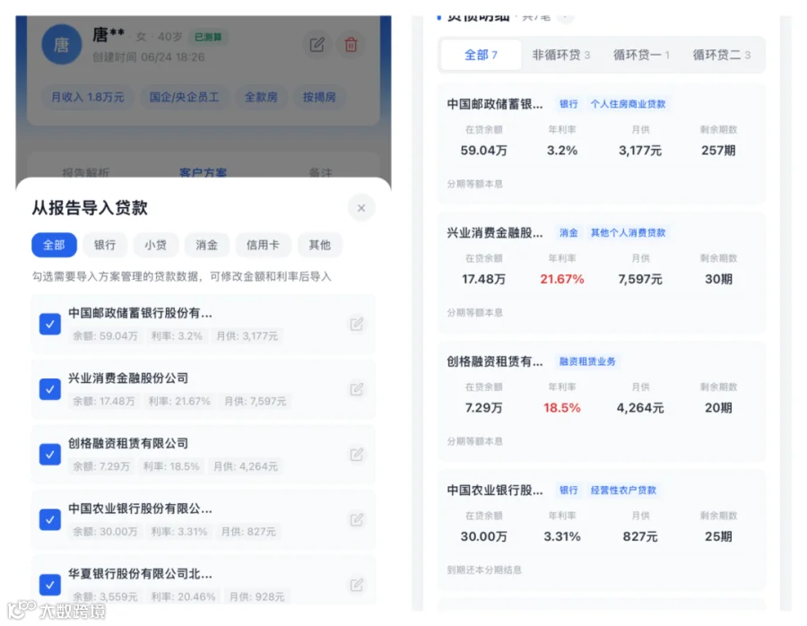The height and width of the screenshot is (626, 807).
Task: Uncheck the 创格融资租赁 loan checkbox
Action: click(50, 455)
